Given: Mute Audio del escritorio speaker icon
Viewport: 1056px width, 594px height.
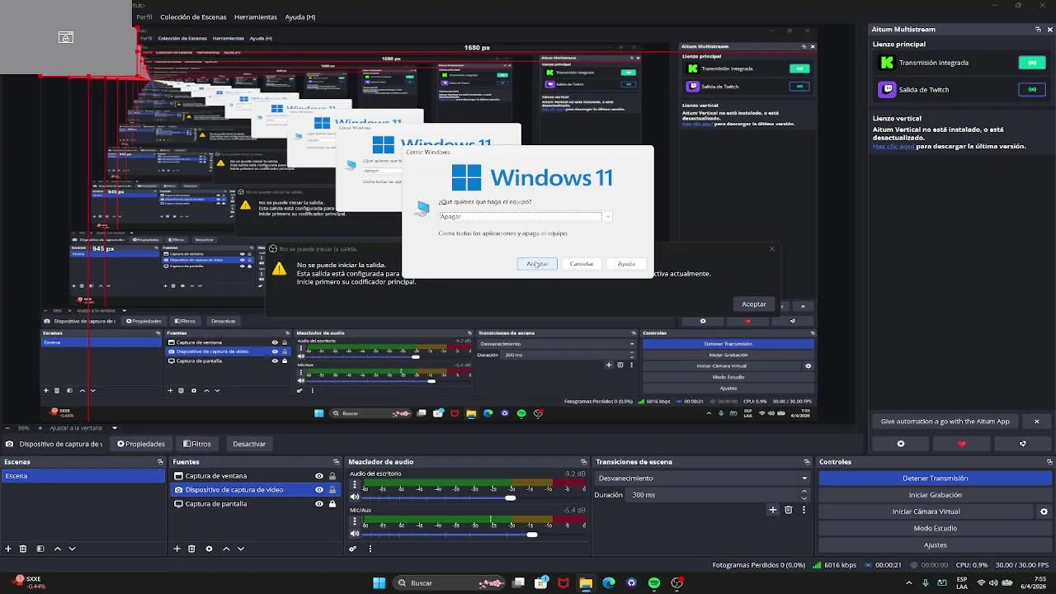Looking at the screenshot, I should 355,497.
